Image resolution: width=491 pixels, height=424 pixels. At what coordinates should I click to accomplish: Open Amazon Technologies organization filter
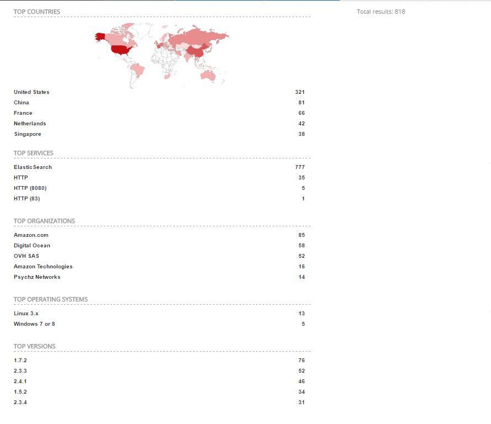43,267
